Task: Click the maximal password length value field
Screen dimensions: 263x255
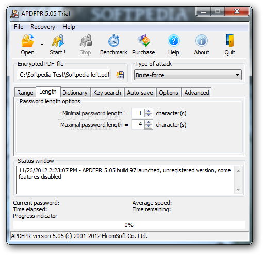Action: (x=138, y=124)
